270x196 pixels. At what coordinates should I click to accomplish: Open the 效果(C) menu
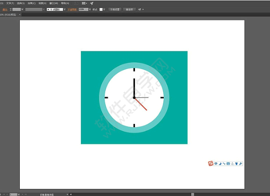[x=31, y=3]
